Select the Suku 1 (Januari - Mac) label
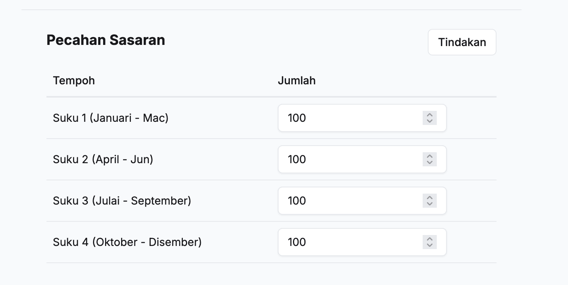This screenshot has width=568, height=285. [x=111, y=118]
